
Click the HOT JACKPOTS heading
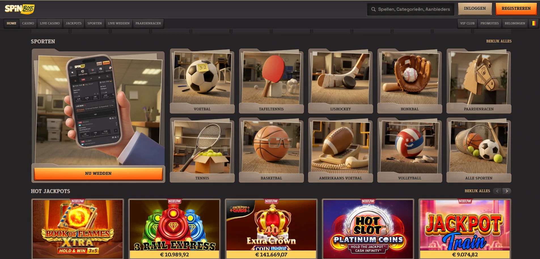click(x=50, y=191)
